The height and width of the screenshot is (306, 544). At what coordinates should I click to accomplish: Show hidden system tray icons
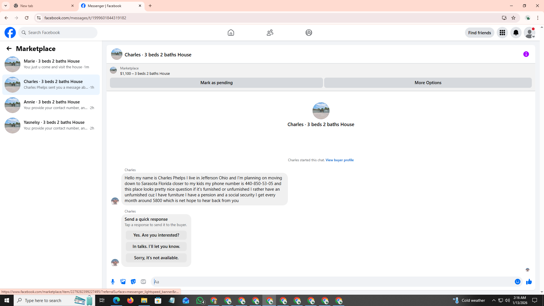(x=494, y=300)
